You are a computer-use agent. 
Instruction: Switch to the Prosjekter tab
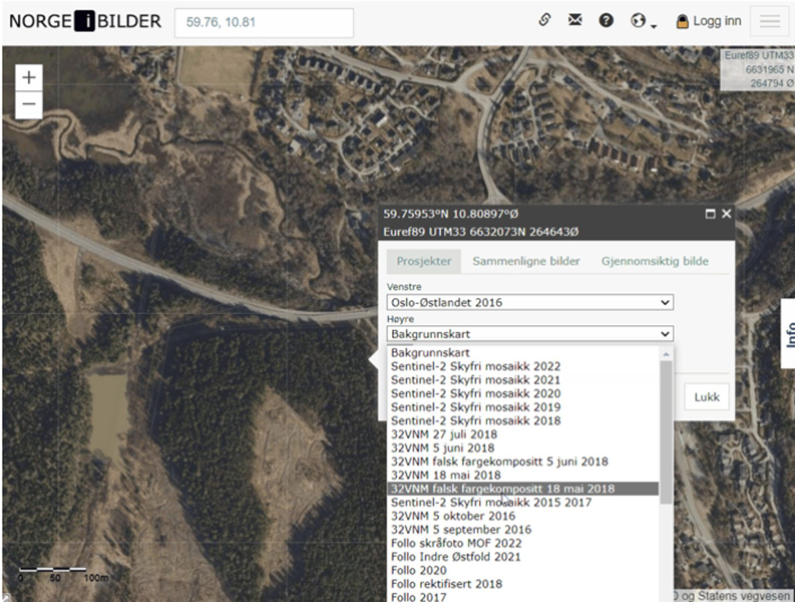click(424, 261)
